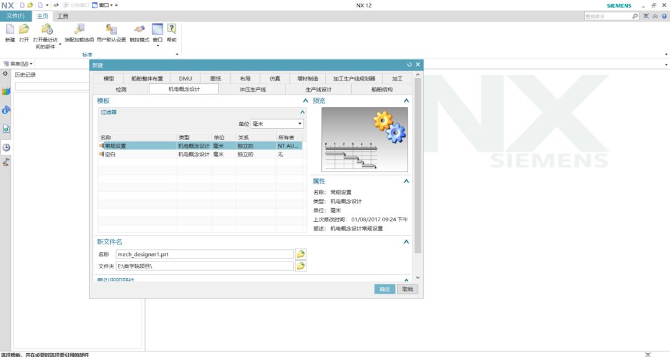Browse for file name with folder icon
Viewport: 670px width, 357px height.
[x=300, y=254]
